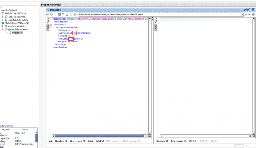Click the endpoint URL field

(x=160, y=15)
